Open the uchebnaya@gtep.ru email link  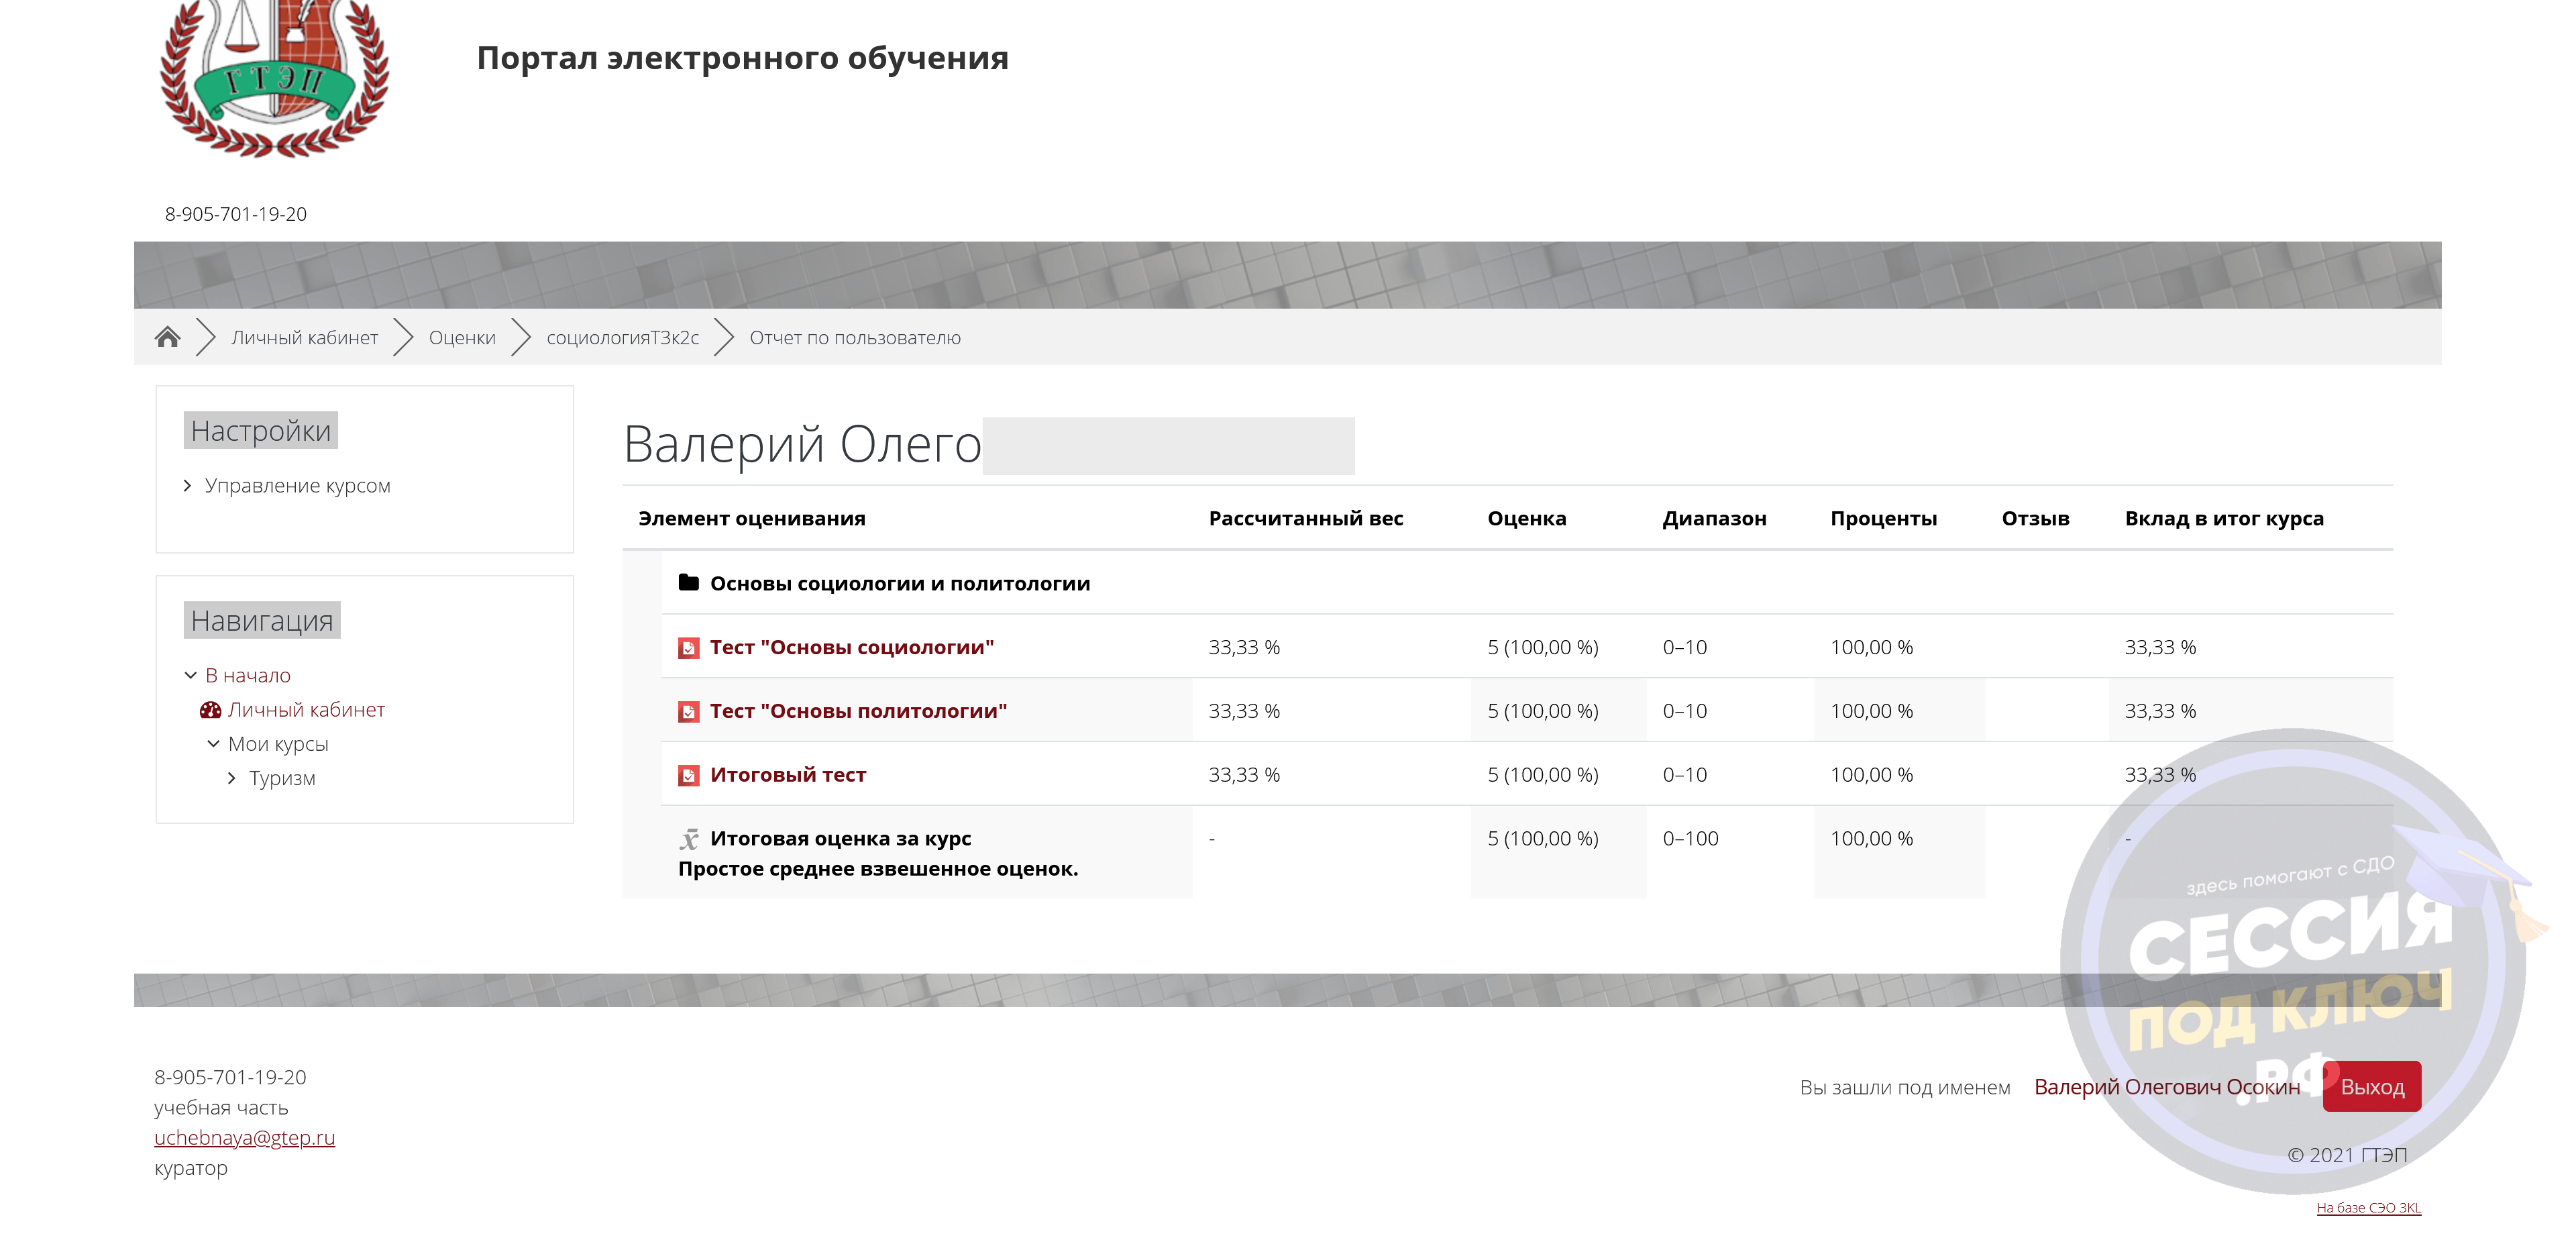(x=244, y=1138)
